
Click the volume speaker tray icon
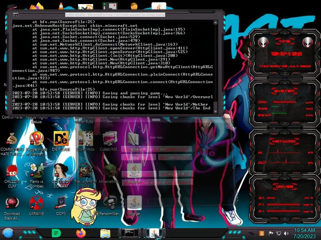click(286, 233)
